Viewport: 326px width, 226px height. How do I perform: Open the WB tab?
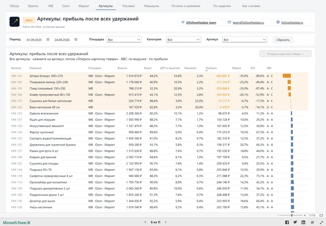coord(51,6)
